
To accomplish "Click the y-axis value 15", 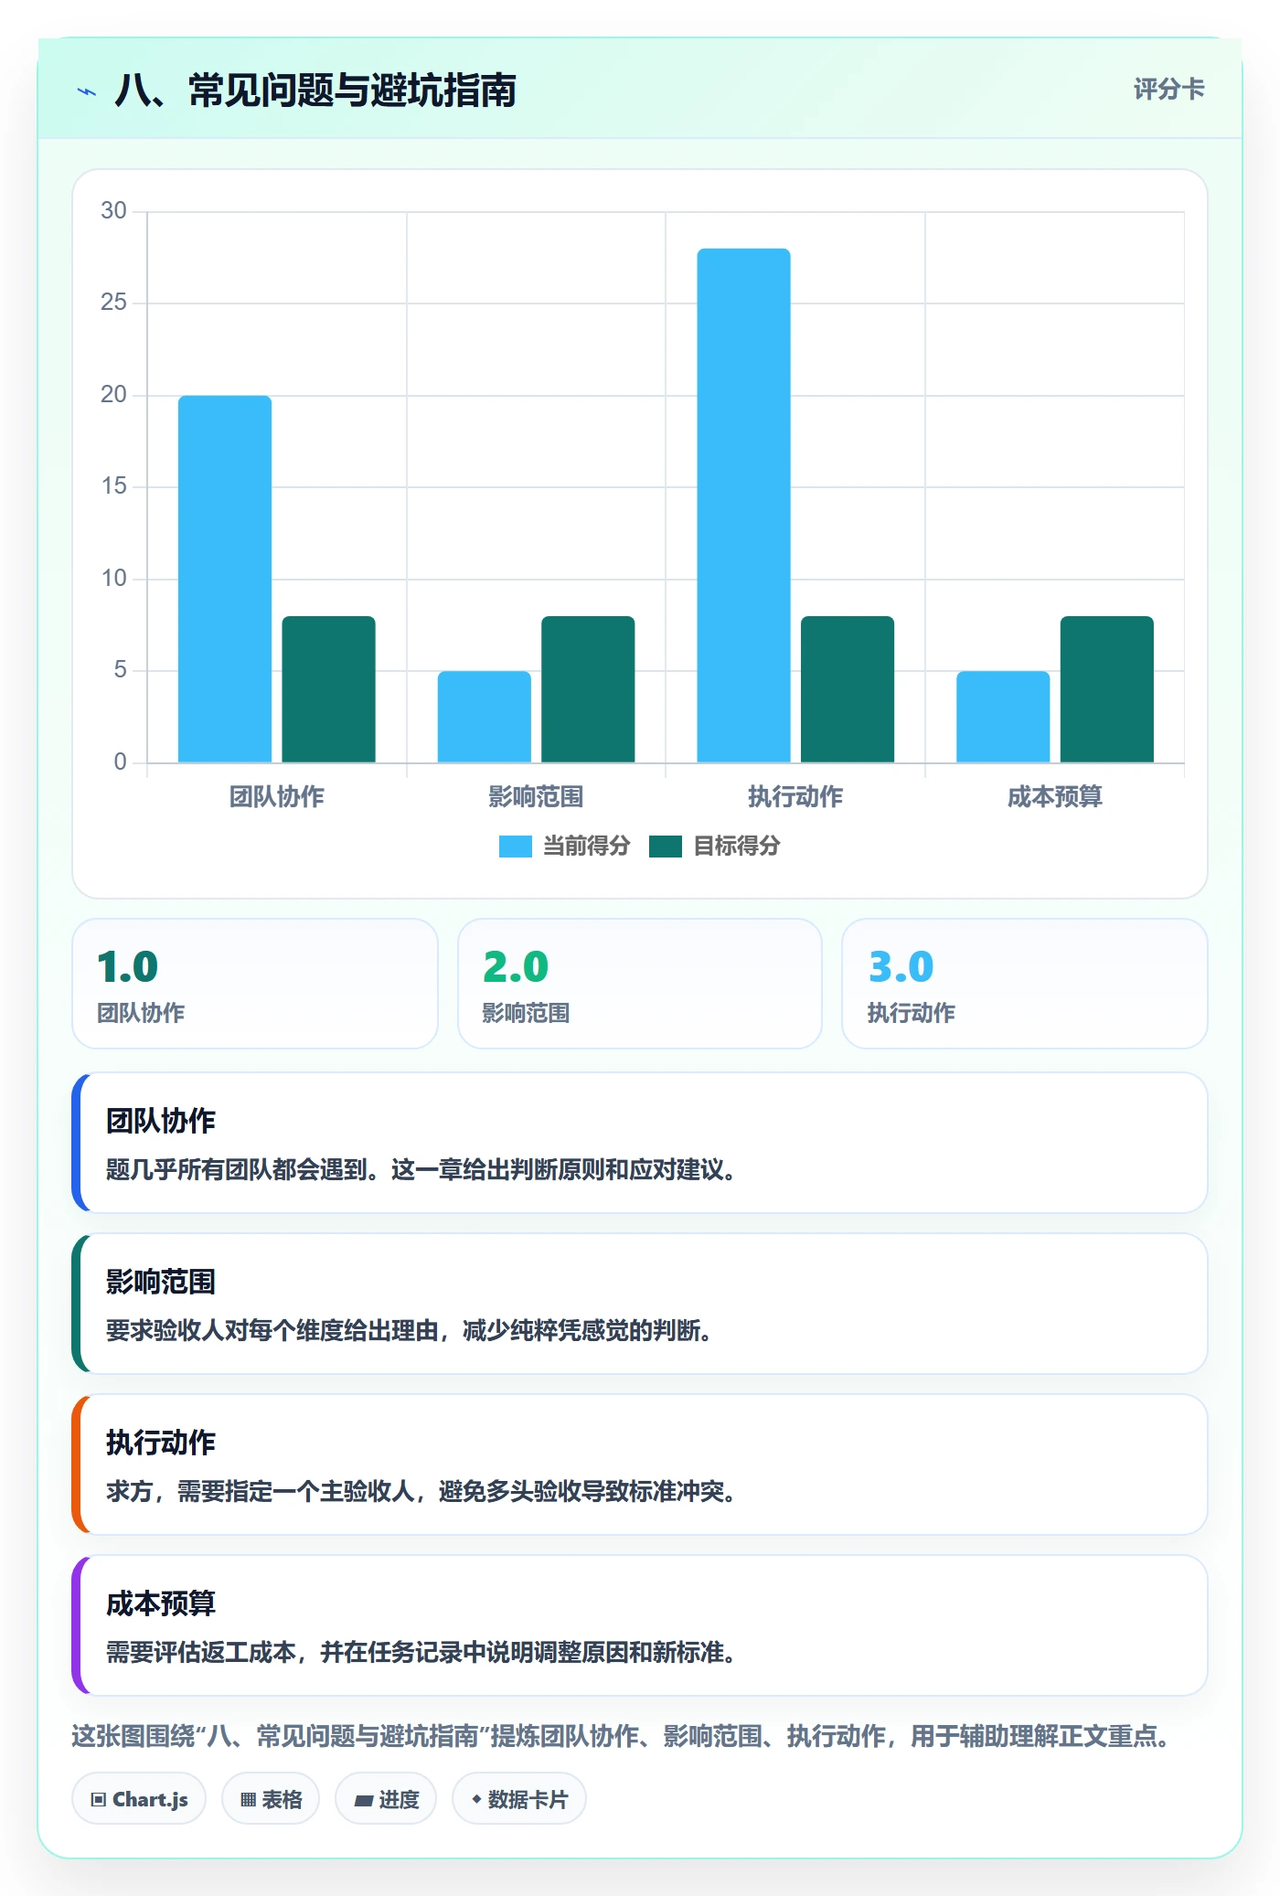I will point(113,486).
